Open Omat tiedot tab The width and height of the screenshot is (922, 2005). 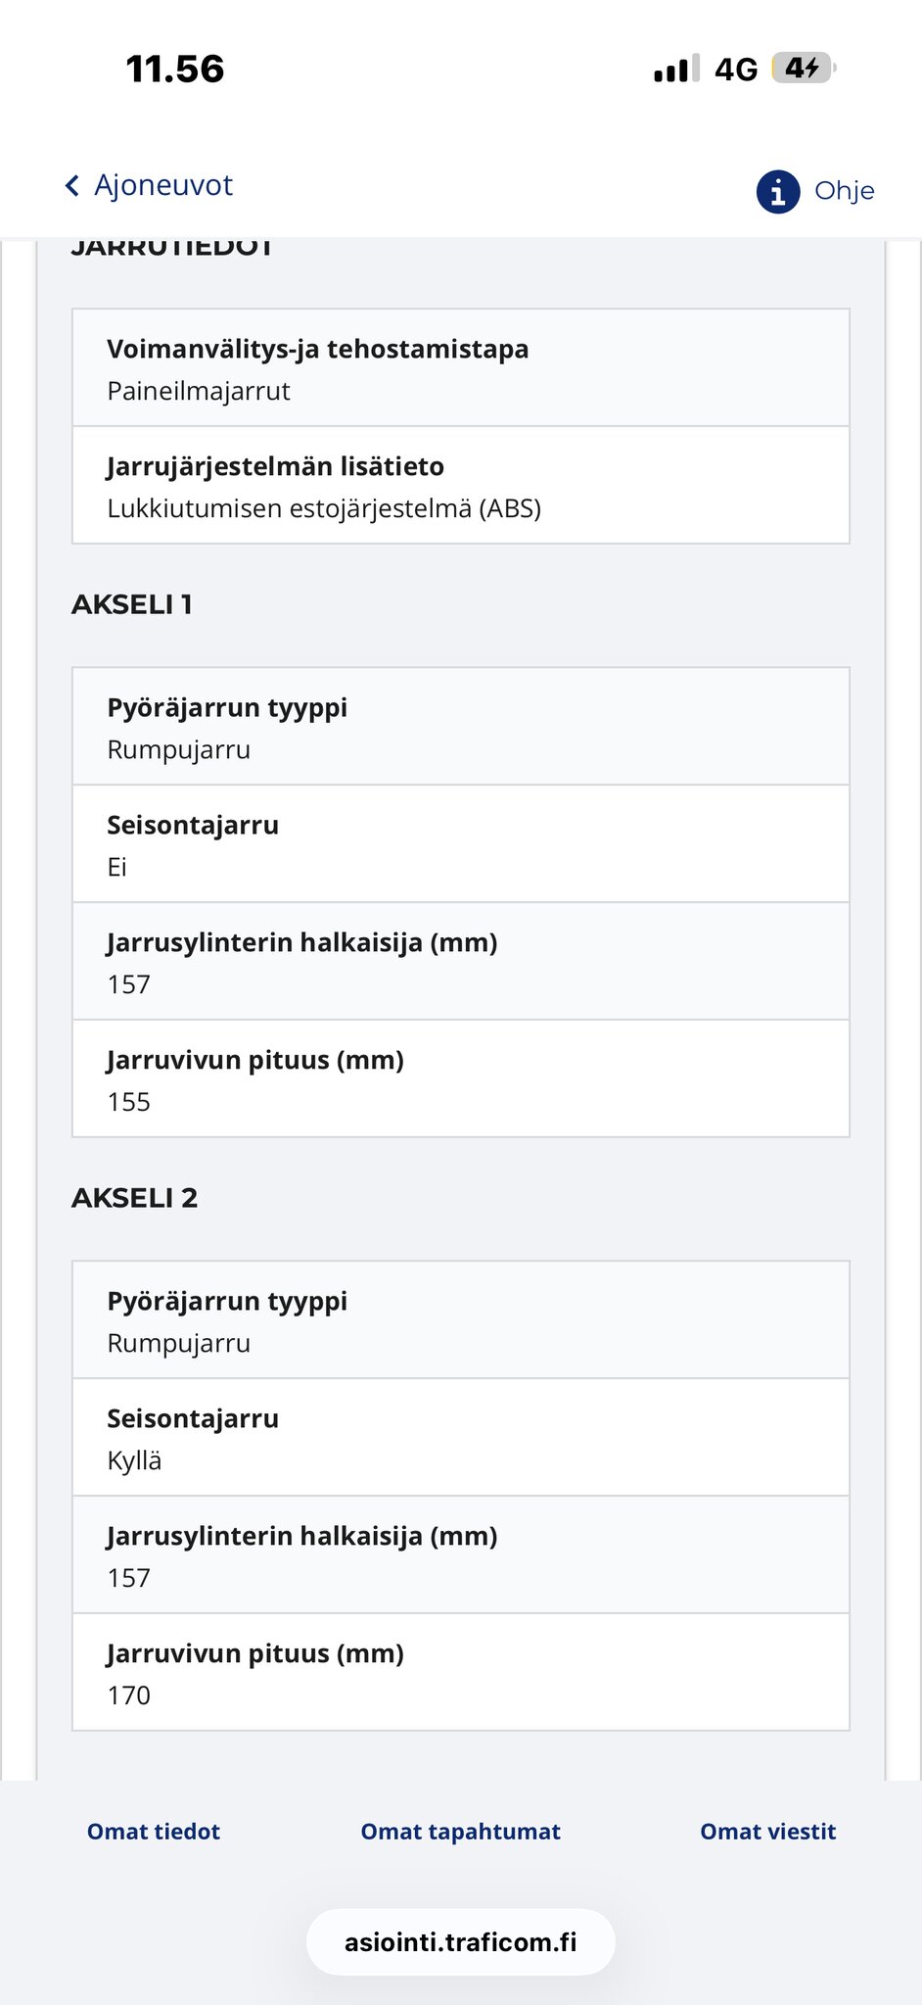pos(154,1832)
